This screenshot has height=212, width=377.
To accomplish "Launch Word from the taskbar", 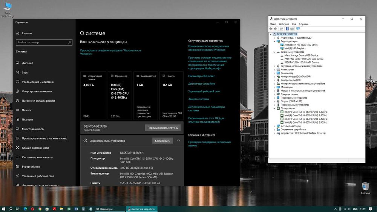I will click(76, 209).
